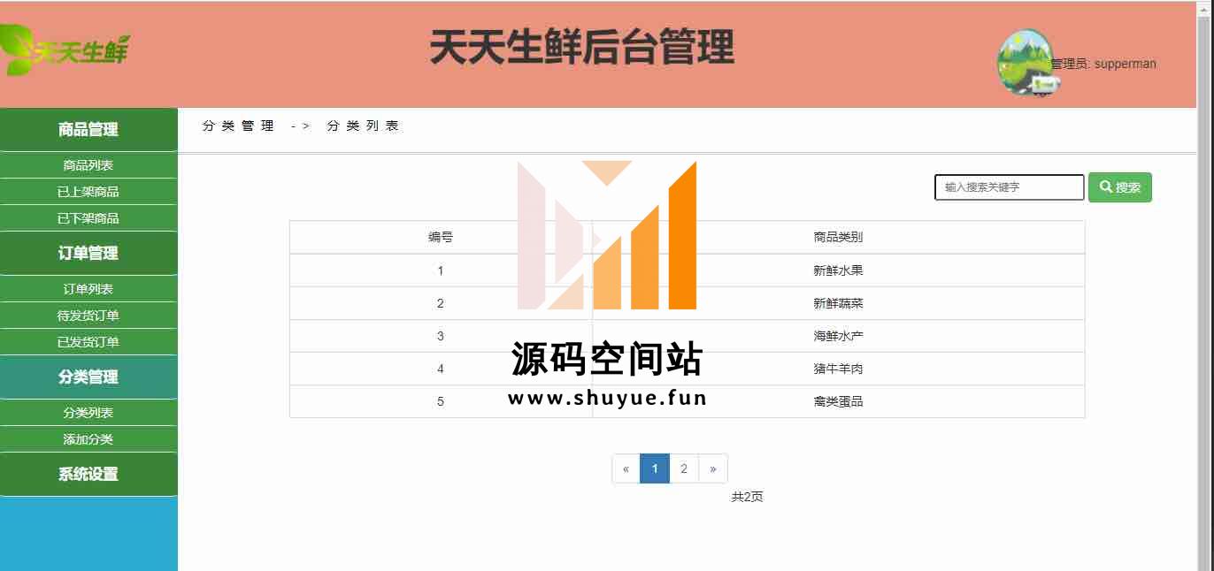Go to 已发货订单 page
The image size is (1214, 571).
(x=88, y=342)
